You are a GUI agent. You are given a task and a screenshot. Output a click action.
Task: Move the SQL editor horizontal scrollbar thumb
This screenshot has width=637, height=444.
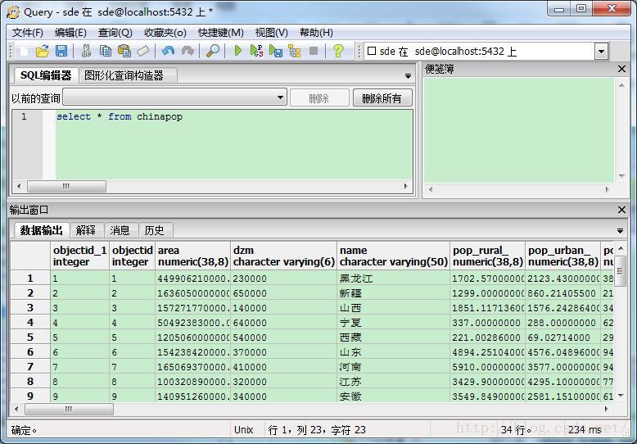click(x=66, y=186)
